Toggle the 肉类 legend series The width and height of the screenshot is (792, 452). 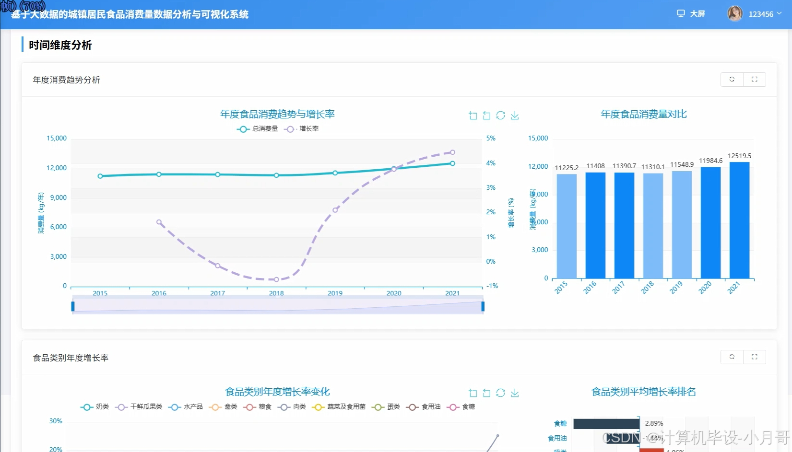(292, 407)
